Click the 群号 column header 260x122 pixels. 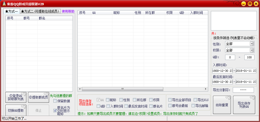(x=27, y=18)
